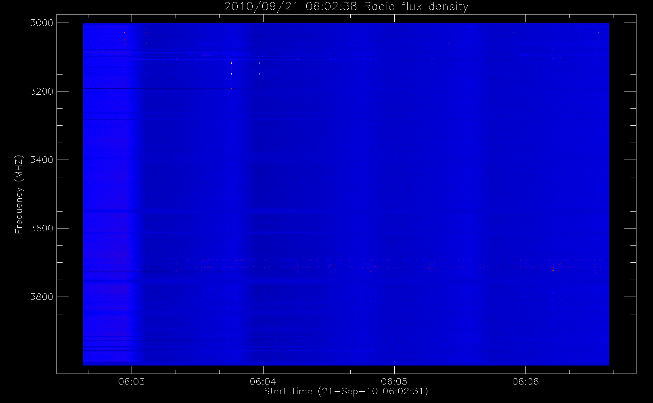Image resolution: width=653 pixels, height=403 pixels.
Task: Click the 3200 frequency tick label
Action: click(x=42, y=91)
